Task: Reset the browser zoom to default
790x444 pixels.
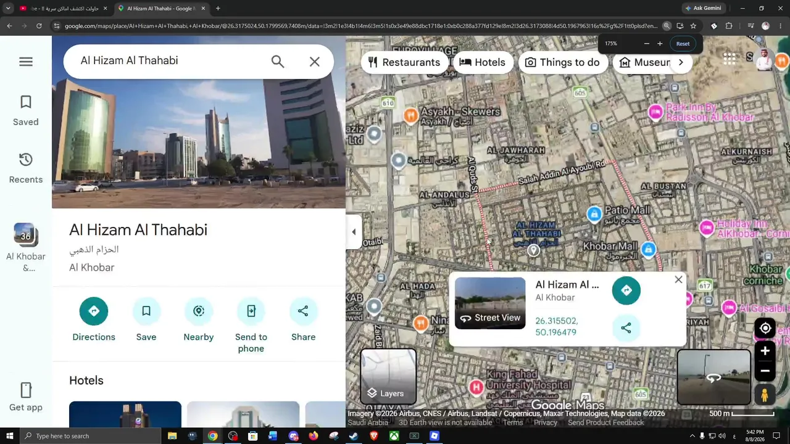Action: click(683, 44)
